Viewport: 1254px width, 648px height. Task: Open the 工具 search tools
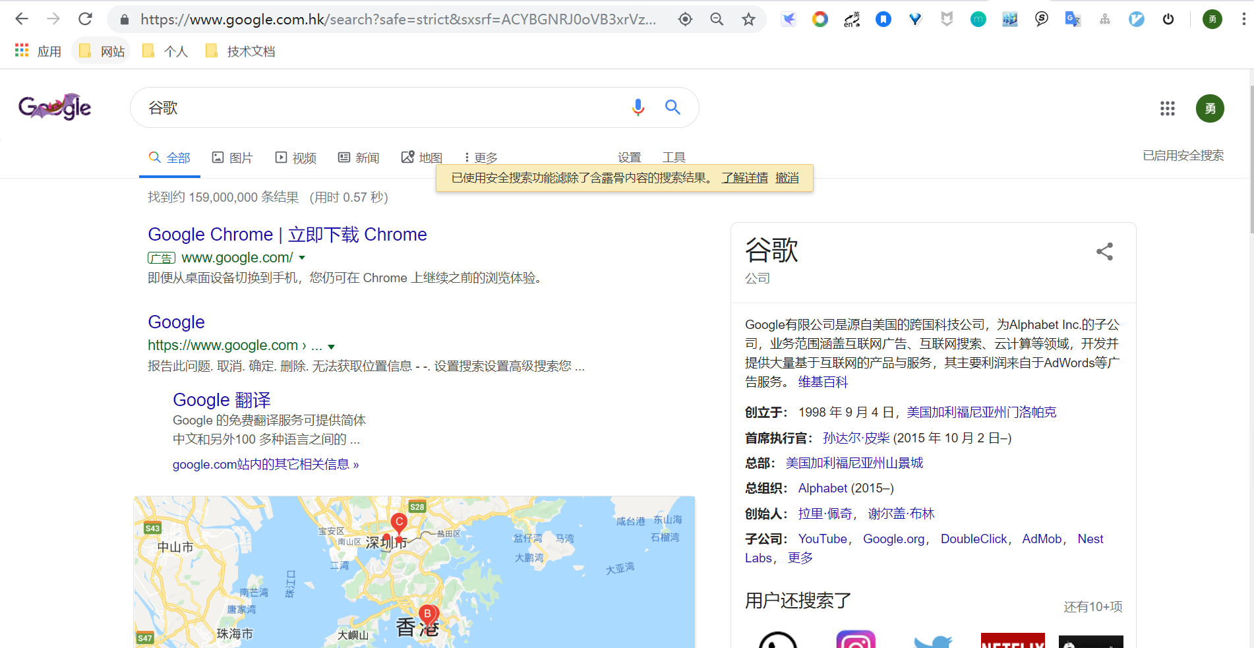[x=674, y=158]
